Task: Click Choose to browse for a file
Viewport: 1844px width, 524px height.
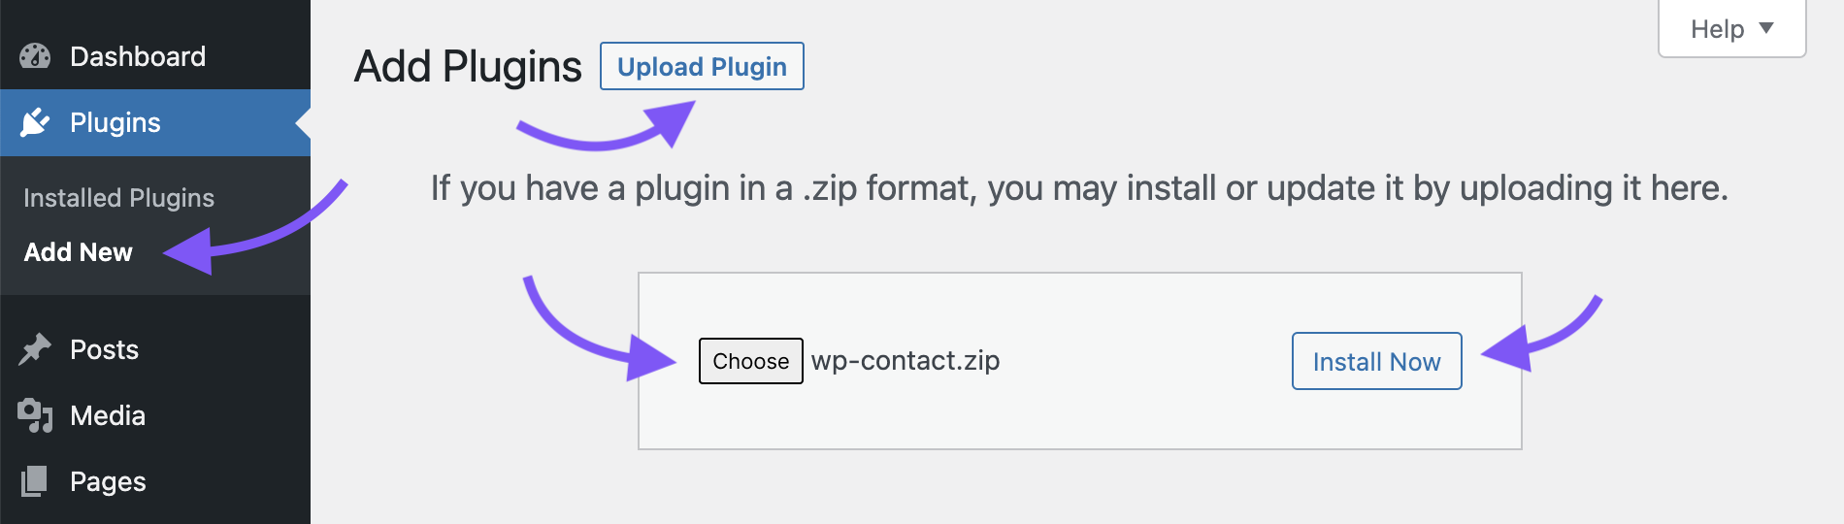Action: pyautogui.click(x=750, y=361)
